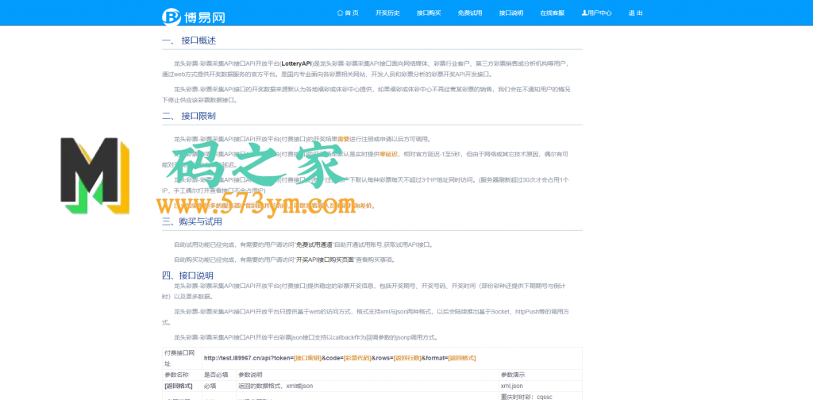Click 退出 to log out

pyautogui.click(x=636, y=13)
